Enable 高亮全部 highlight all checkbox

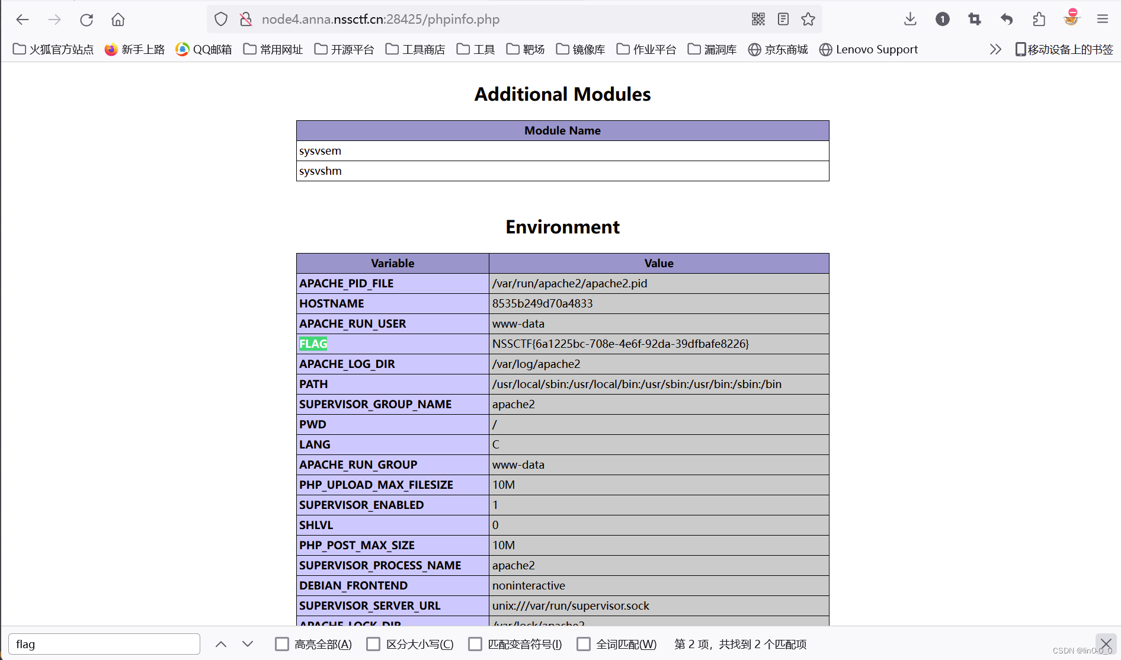coord(282,644)
